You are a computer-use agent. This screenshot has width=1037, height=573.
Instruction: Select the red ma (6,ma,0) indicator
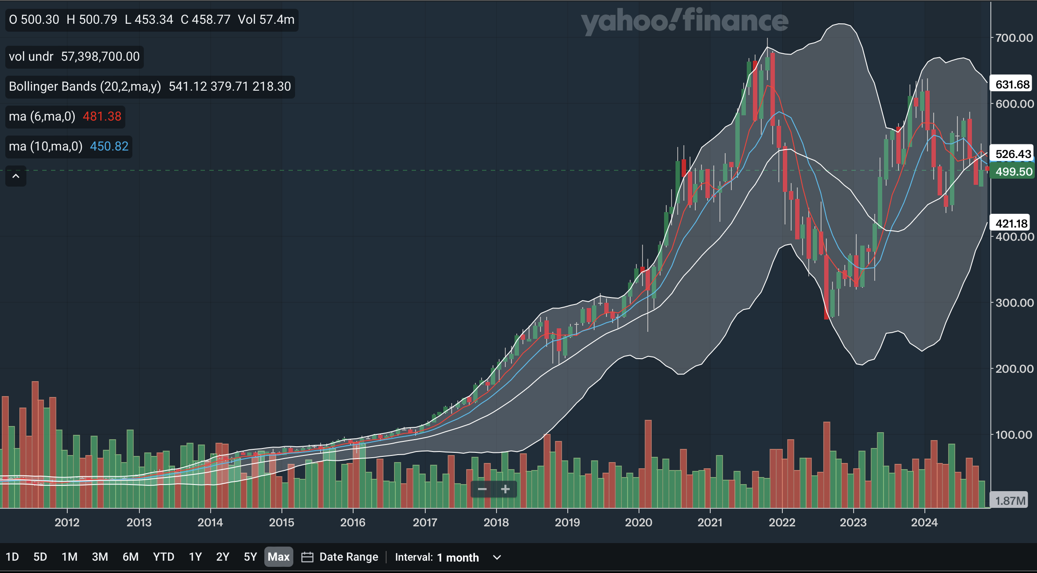(x=42, y=116)
